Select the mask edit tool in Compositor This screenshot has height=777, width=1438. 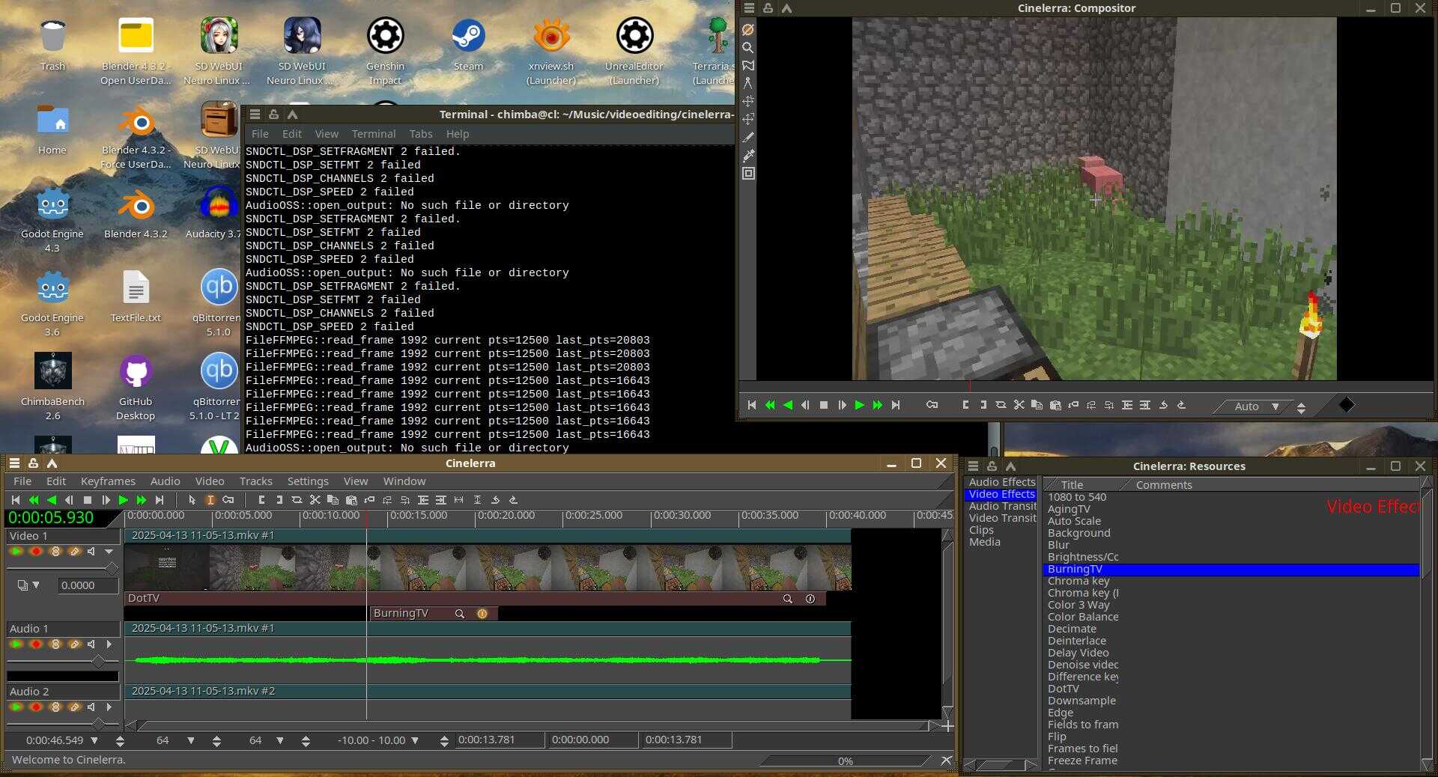(747, 65)
